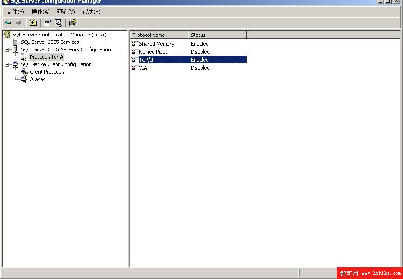Click the Shared Memory protocol icon
This screenshot has width=403, height=279.
coord(134,44)
